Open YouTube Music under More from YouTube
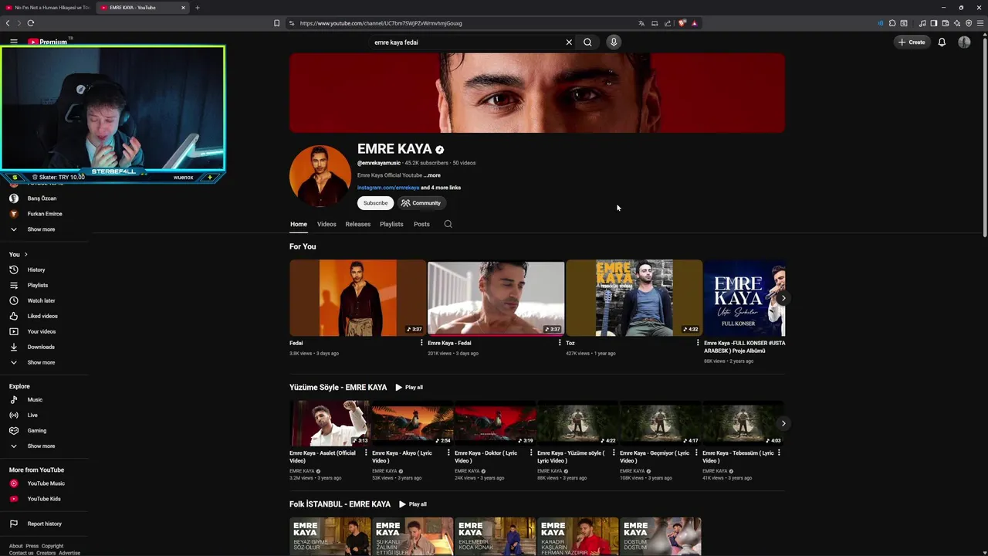 (x=45, y=483)
